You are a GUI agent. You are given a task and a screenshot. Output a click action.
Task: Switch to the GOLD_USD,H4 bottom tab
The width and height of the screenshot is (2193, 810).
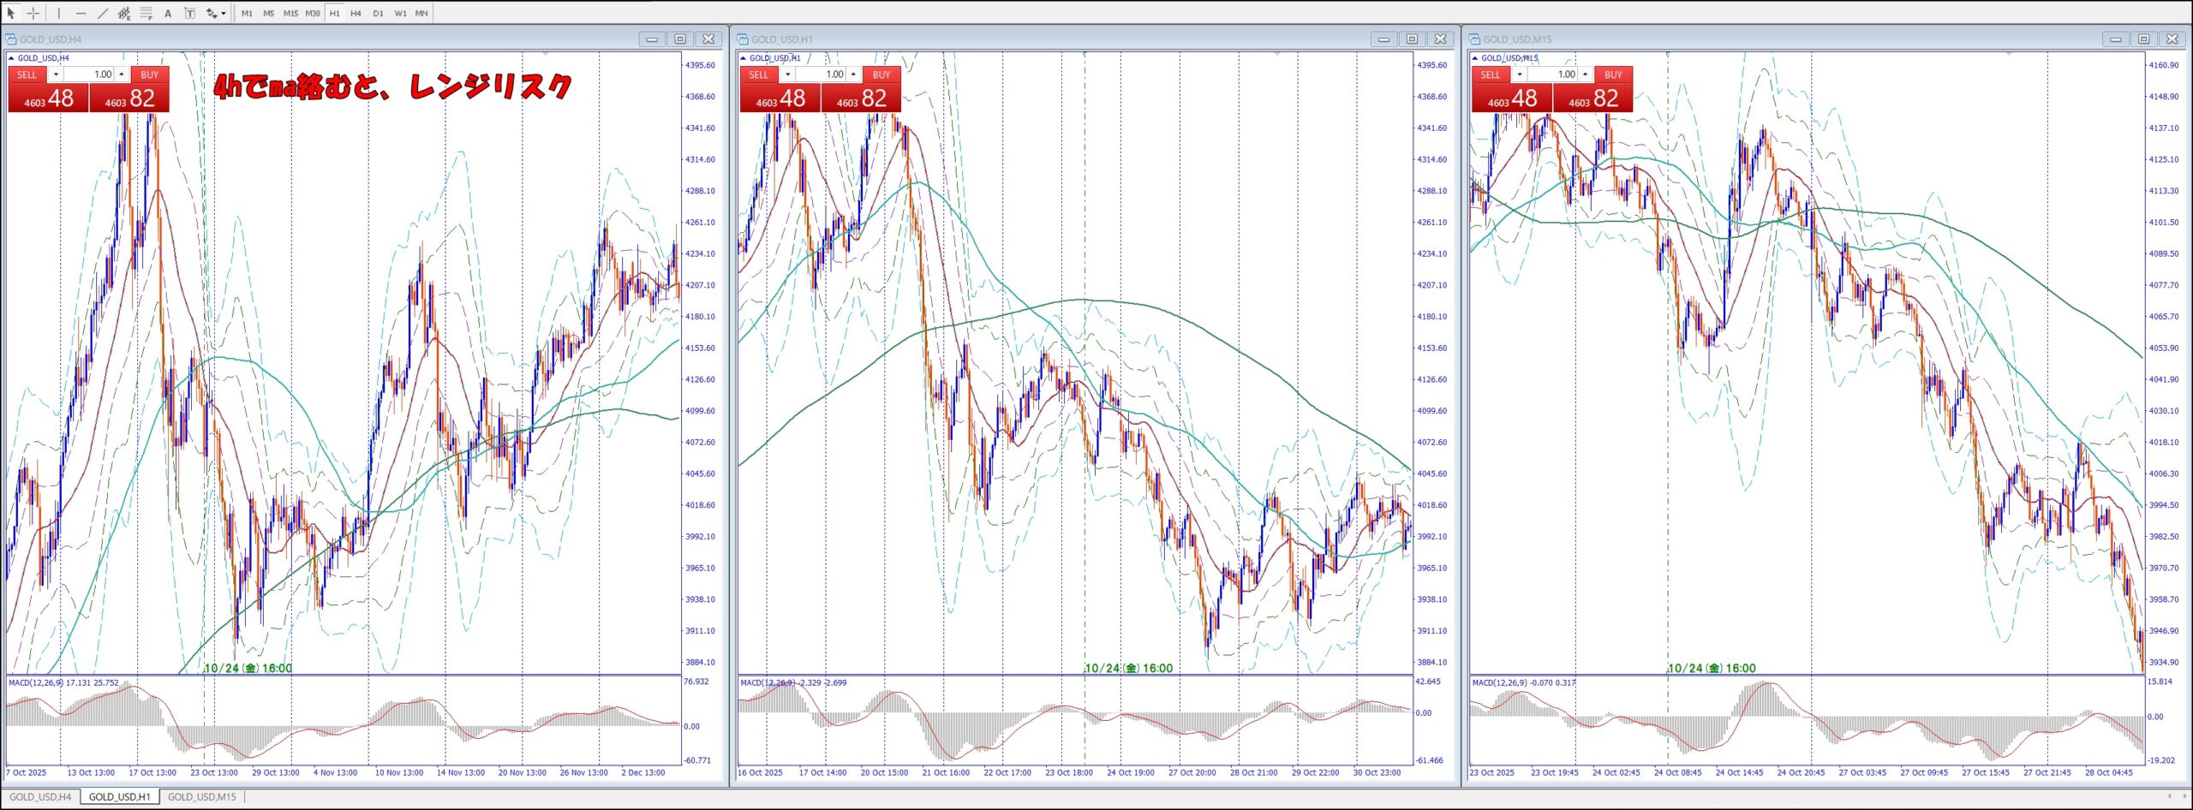[x=40, y=796]
